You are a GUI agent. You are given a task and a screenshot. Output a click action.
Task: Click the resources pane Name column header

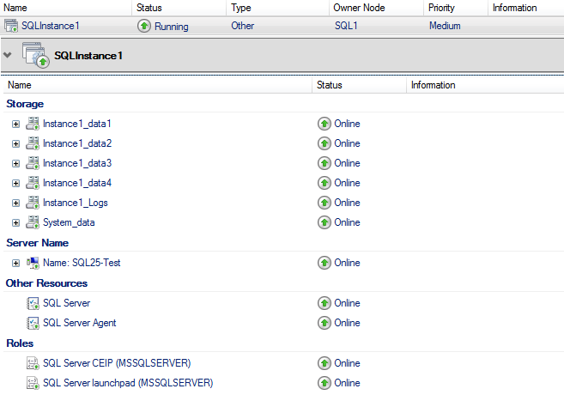click(158, 85)
